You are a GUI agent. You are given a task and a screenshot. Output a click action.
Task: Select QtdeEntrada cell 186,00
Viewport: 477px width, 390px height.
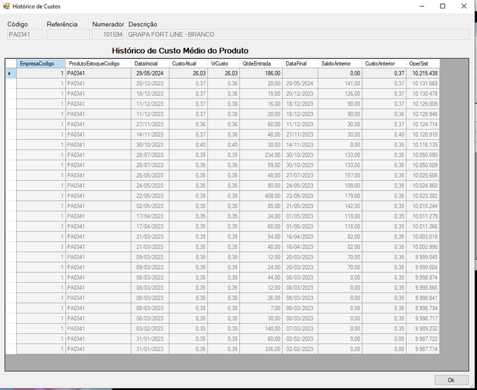coord(261,73)
